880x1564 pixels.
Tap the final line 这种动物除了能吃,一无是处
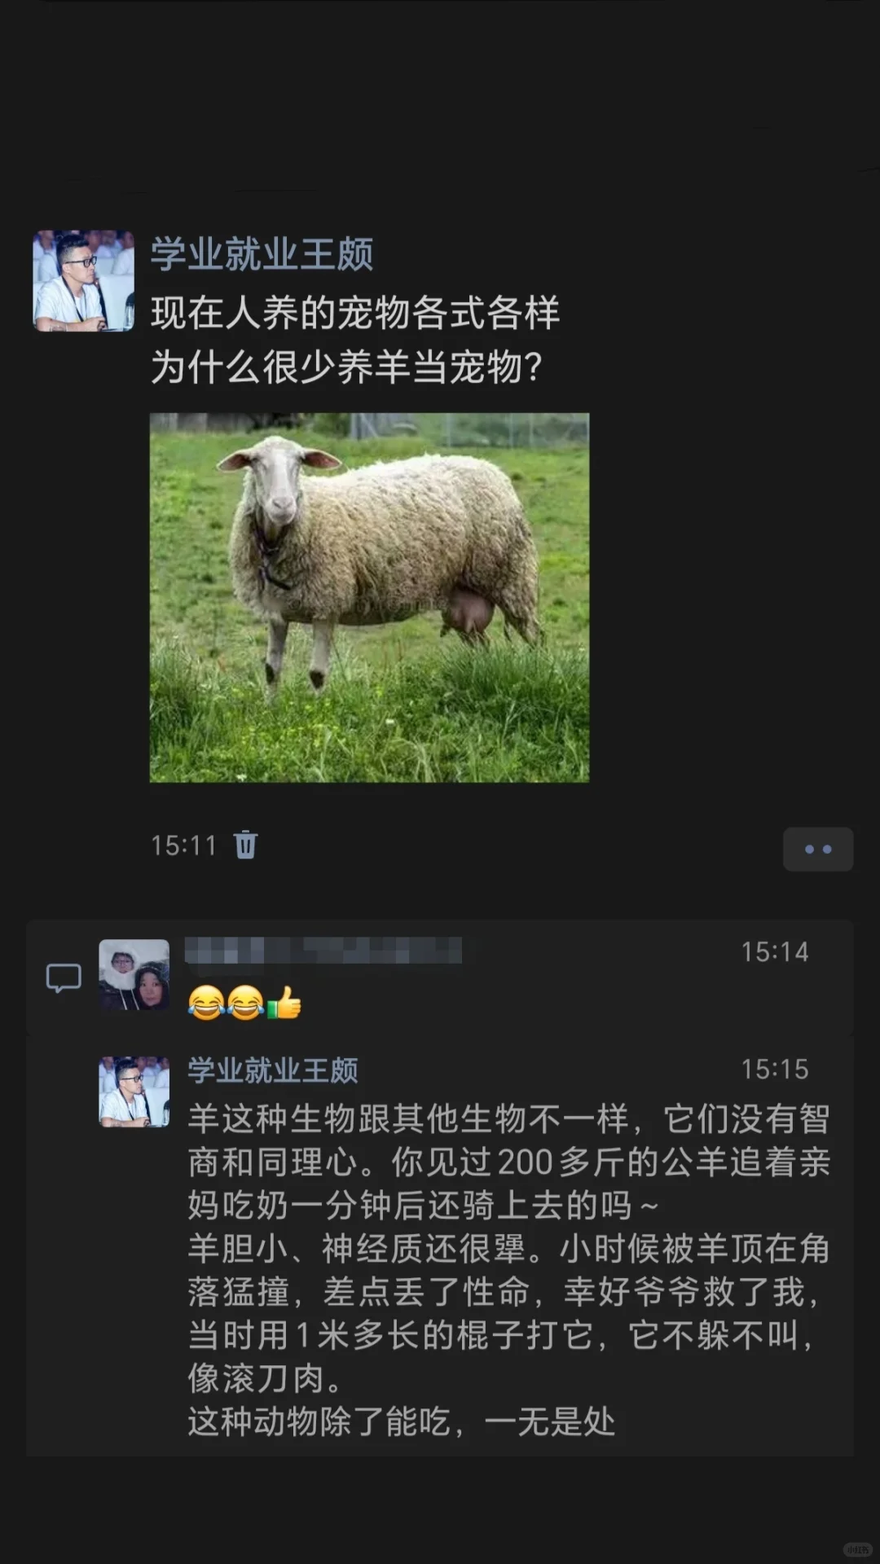pyautogui.click(x=401, y=1421)
